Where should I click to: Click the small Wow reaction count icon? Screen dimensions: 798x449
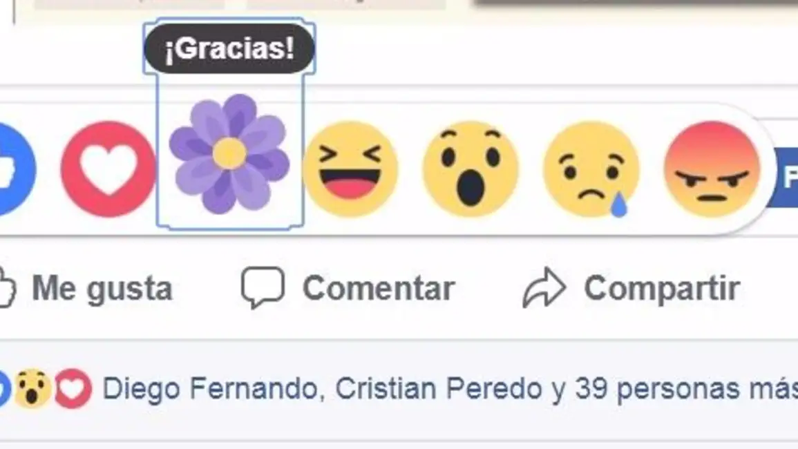tap(32, 389)
